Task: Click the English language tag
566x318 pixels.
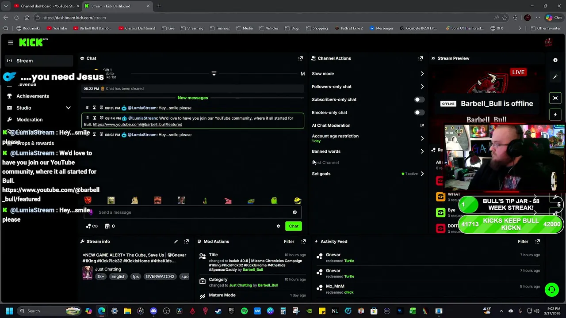Action: pos(118,276)
